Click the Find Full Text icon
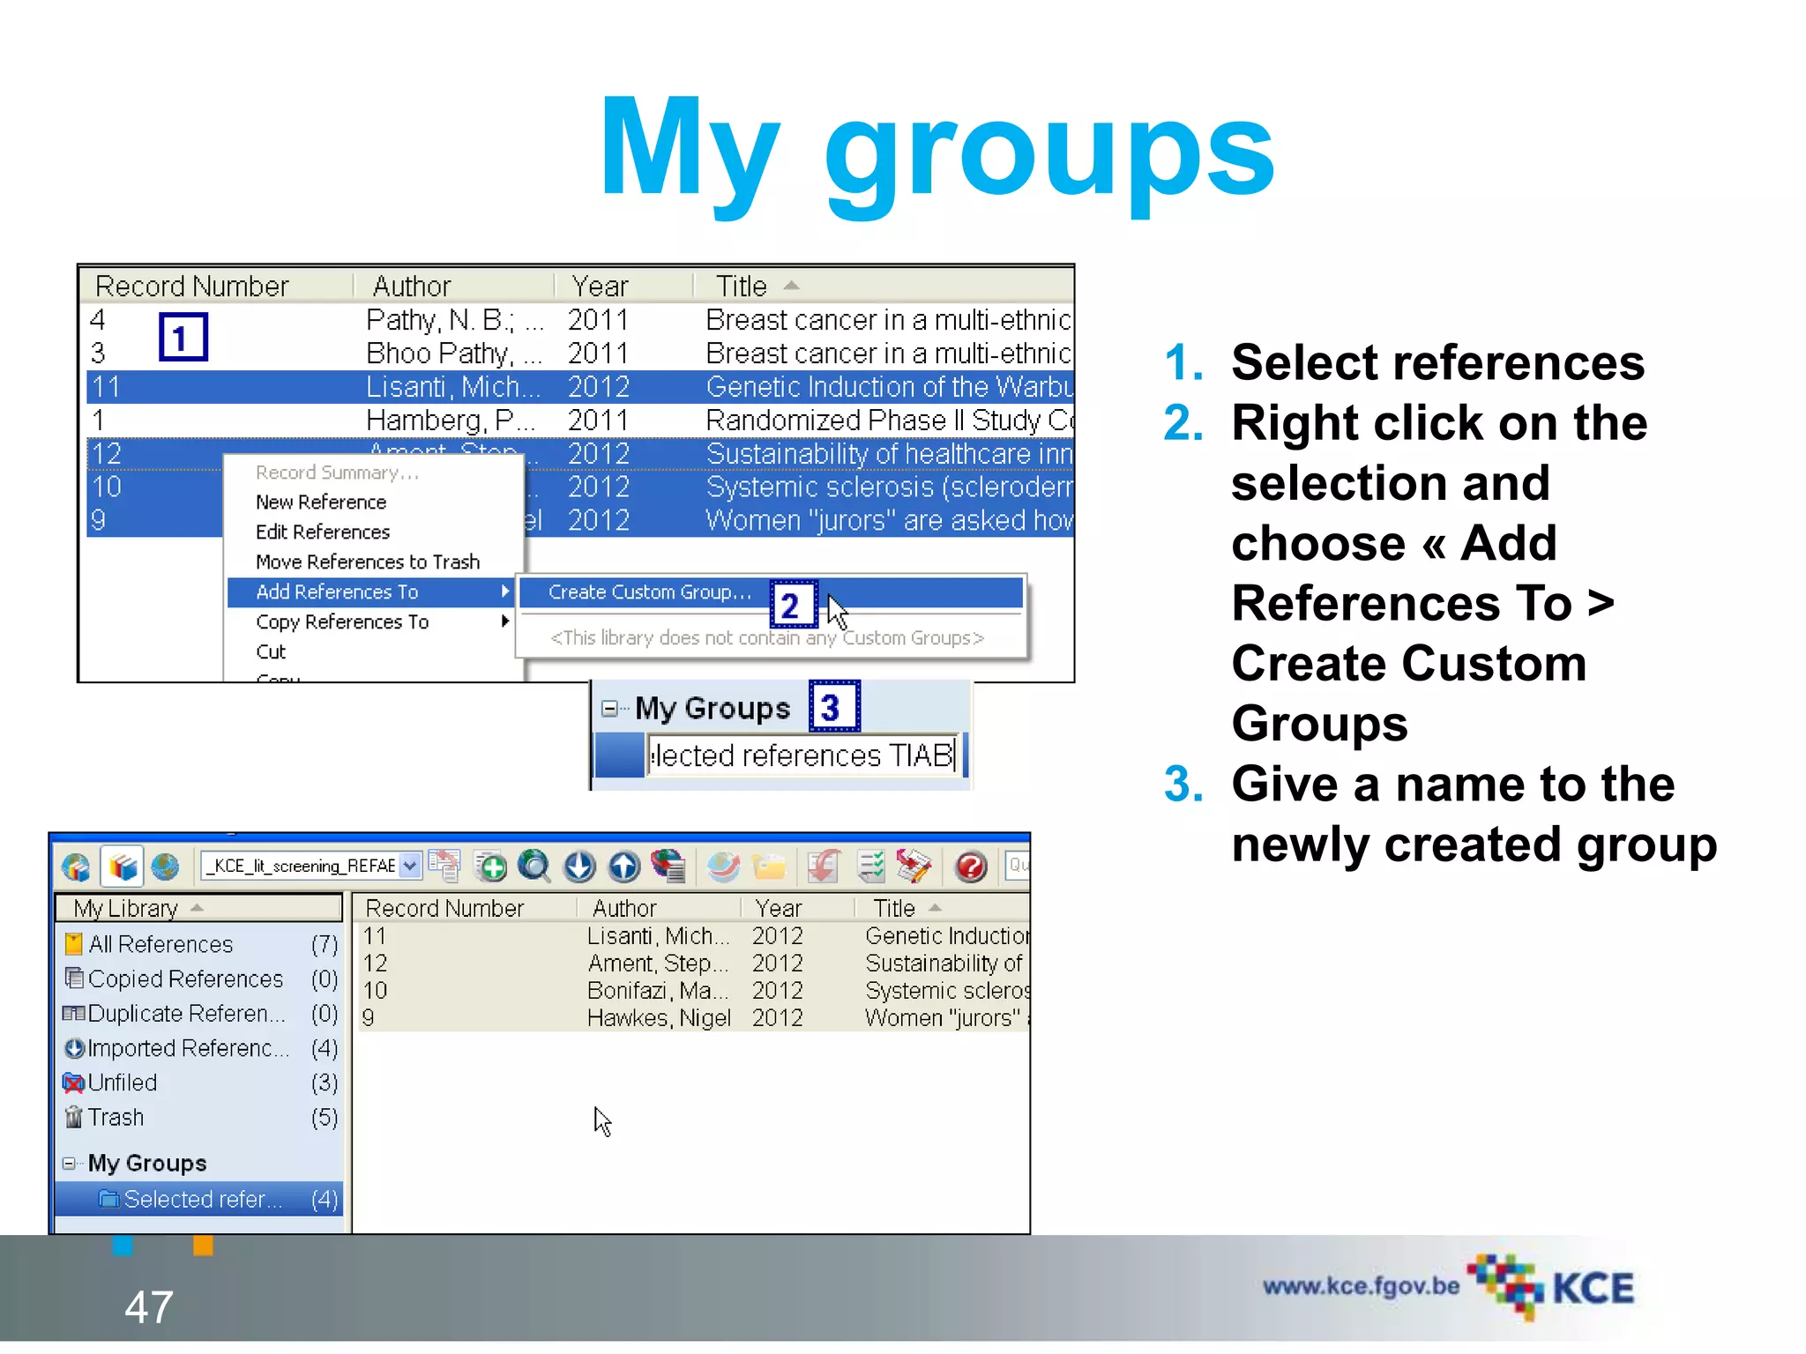Viewport: 1806px width, 1354px height. click(x=668, y=867)
